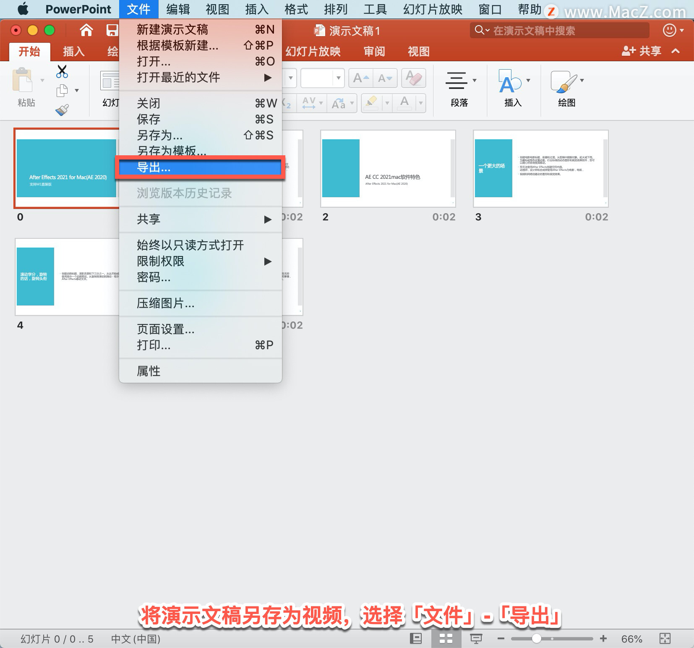This screenshot has width=694, height=648.
Task: Click the Cut scissors icon
Action: pyautogui.click(x=62, y=71)
